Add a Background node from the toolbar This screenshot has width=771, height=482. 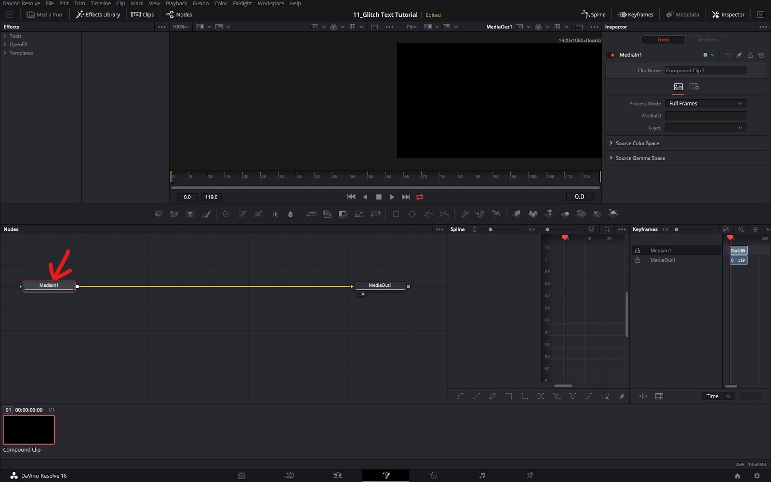158,214
